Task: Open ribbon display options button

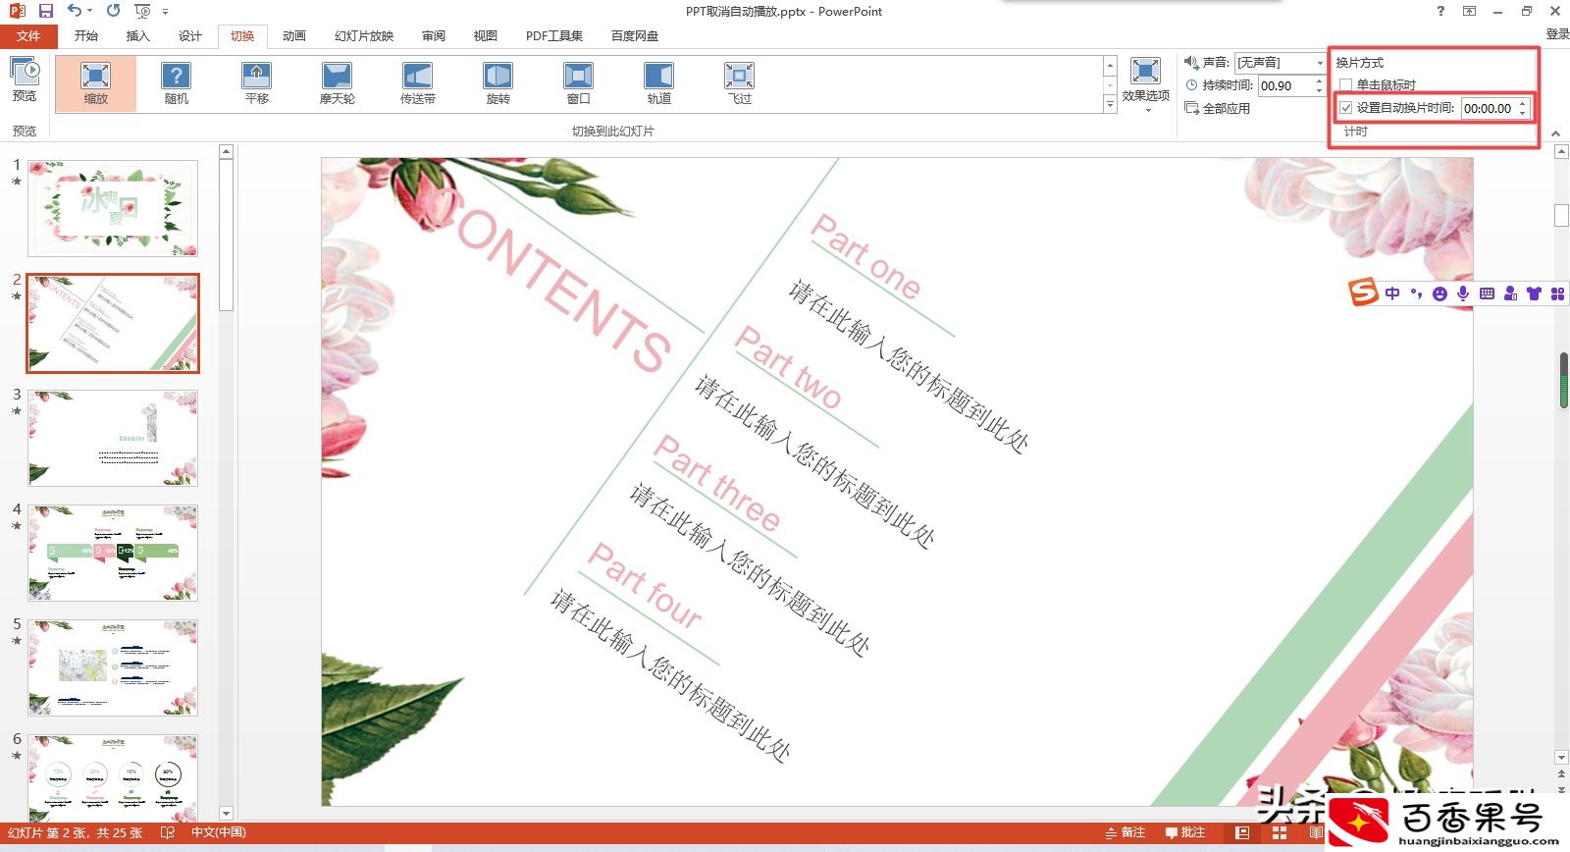Action: (x=1469, y=11)
